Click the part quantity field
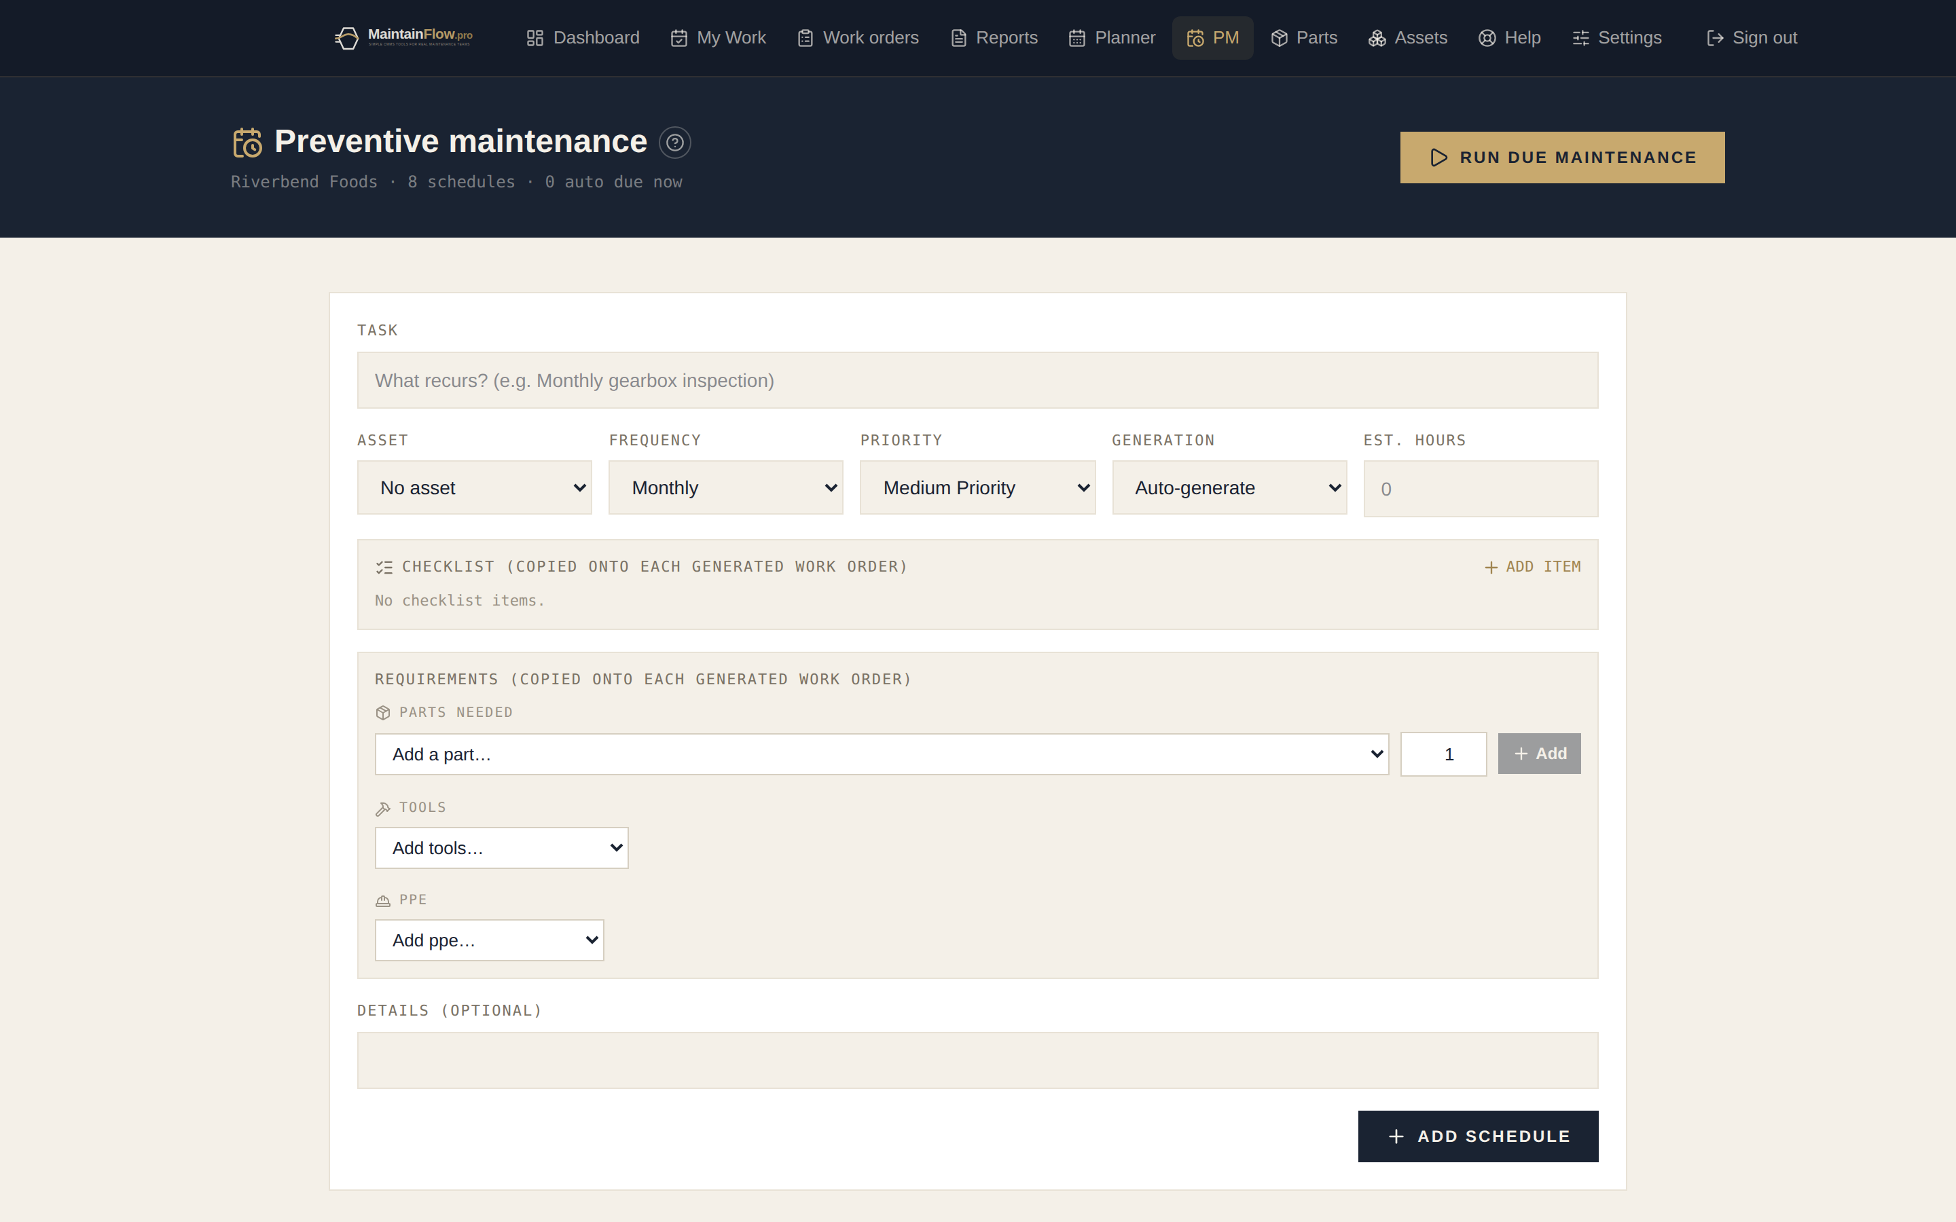Screen dimensions: 1956x1222 pos(1443,754)
